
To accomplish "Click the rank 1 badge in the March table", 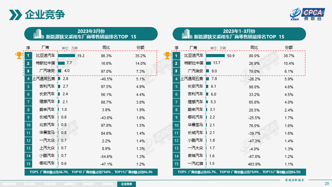I will 28,55.
